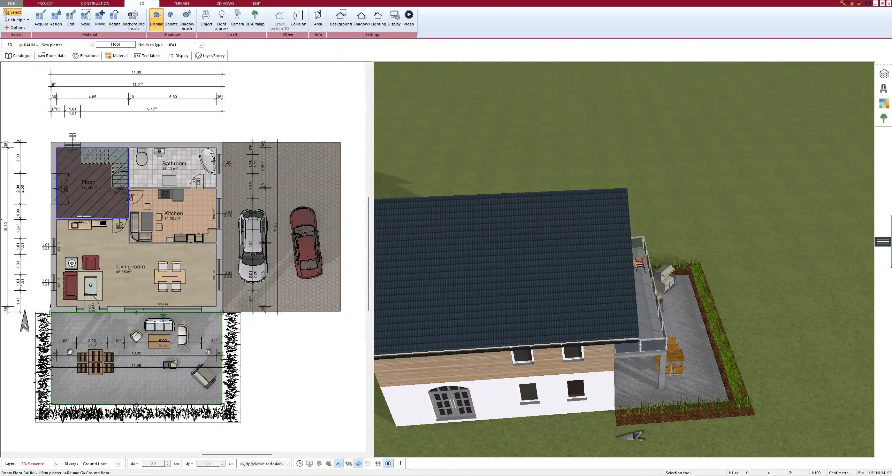Expand the Net Area type dropdown

201,45
